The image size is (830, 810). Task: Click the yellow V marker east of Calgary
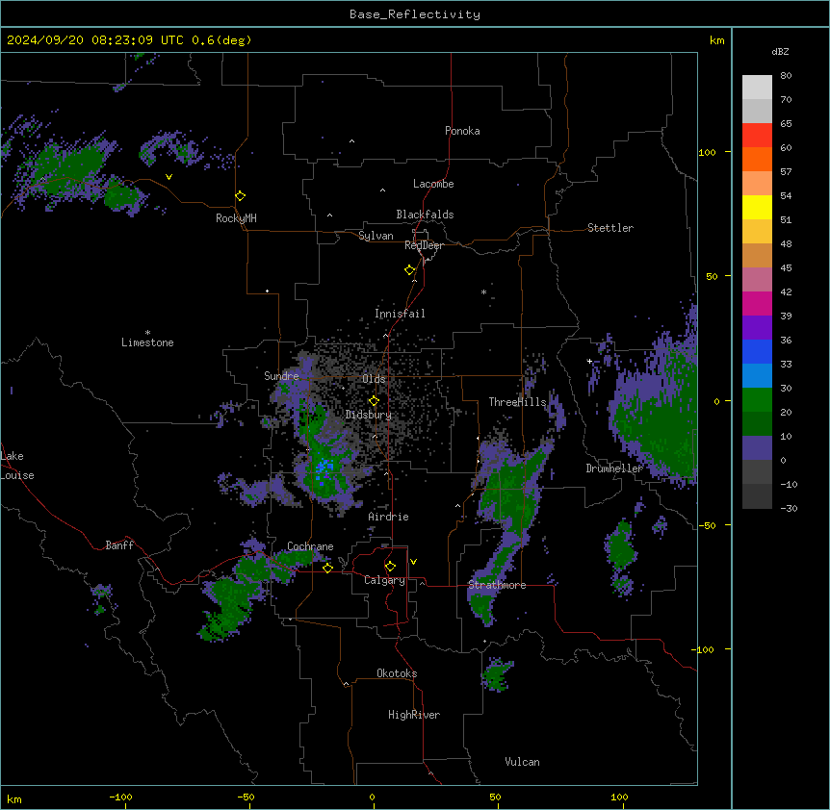click(x=413, y=562)
